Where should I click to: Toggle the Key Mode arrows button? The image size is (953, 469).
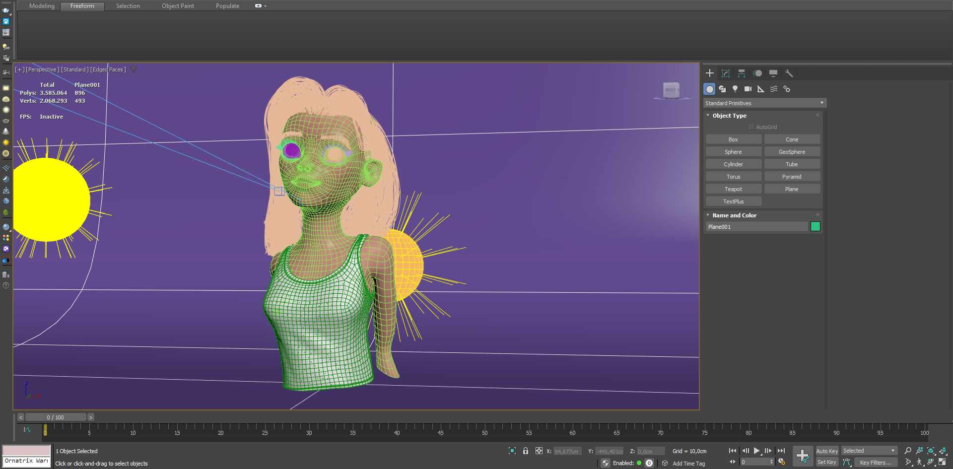[x=733, y=462]
